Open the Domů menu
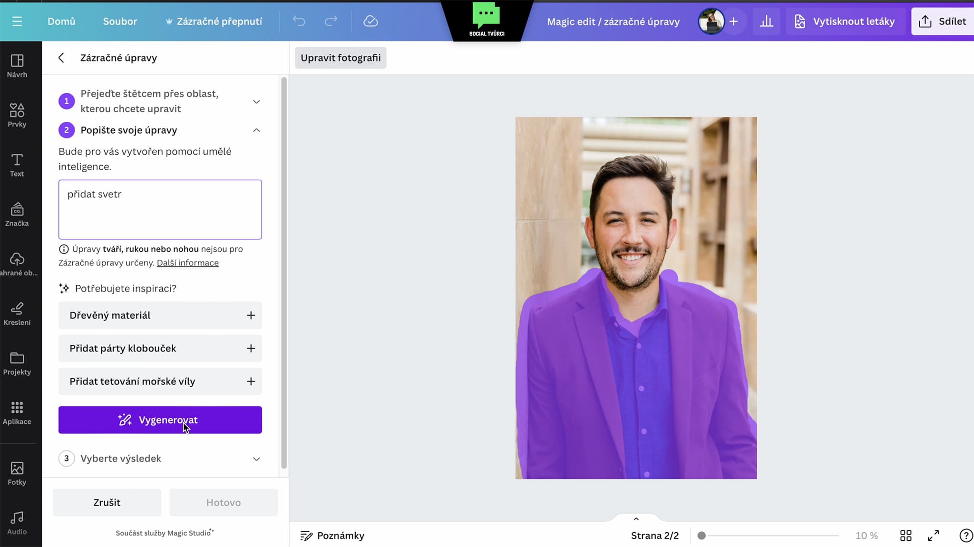The width and height of the screenshot is (974, 547). pyautogui.click(x=61, y=21)
